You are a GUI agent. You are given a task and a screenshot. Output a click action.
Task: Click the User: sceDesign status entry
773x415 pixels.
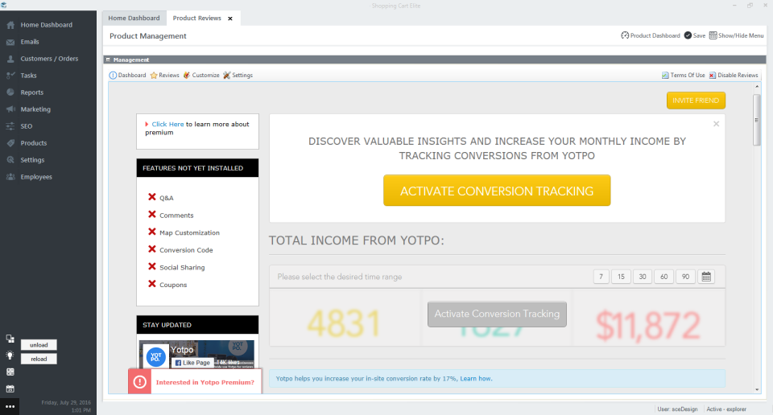(677, 409)
